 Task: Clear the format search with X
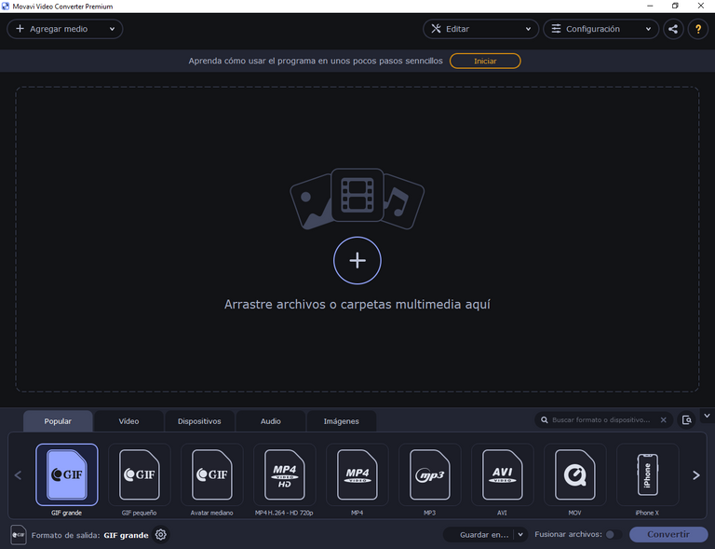click(664, 419)
